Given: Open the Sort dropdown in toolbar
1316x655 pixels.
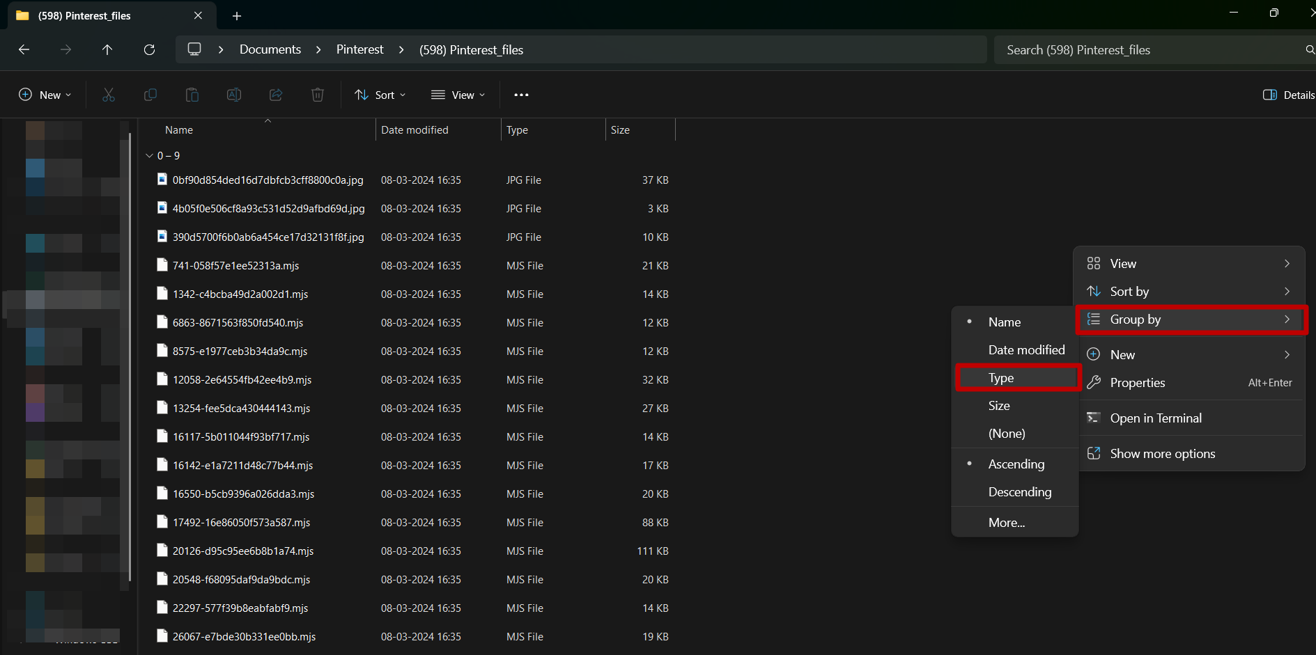Looking at the screenshot, I should point(380,95).
